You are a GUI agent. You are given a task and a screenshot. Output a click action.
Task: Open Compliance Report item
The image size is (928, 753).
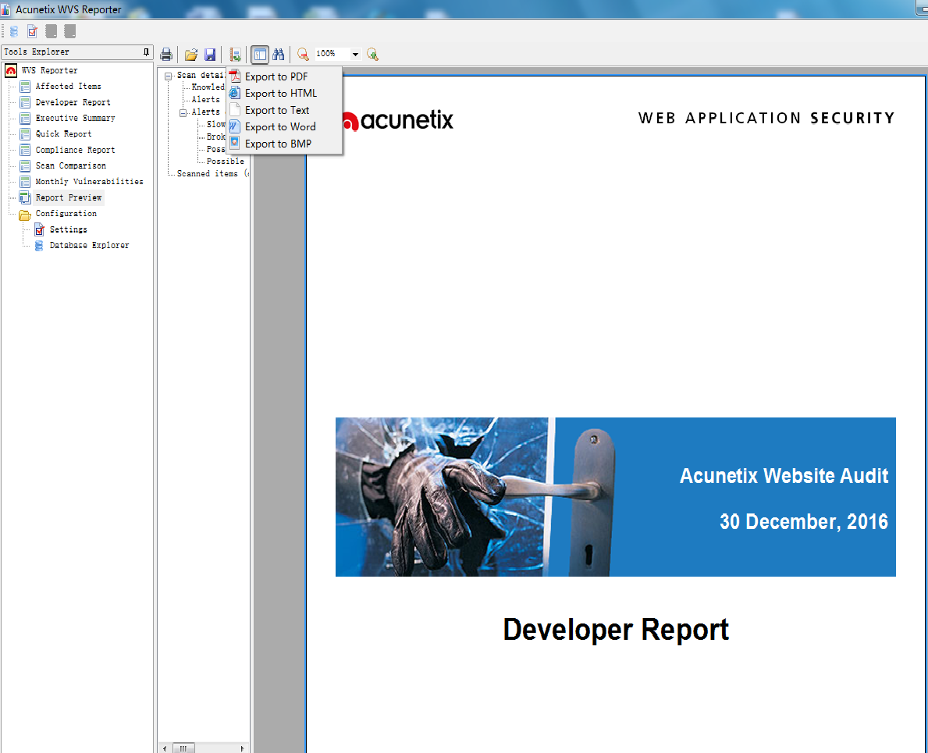[75, 151]
